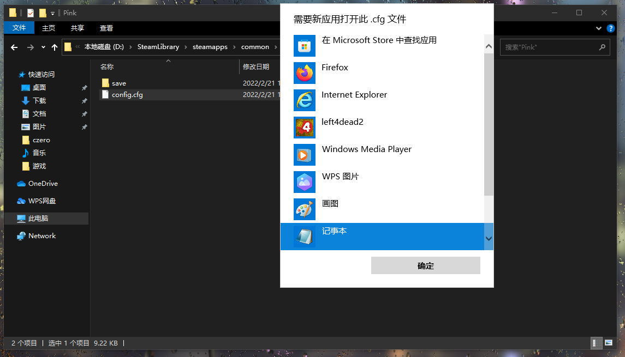Click the common breadcrumb segment
This screenshot has height=357, width=625.
point(255,47)
